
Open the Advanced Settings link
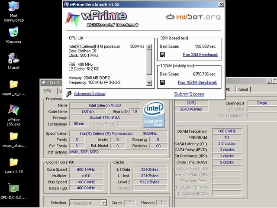coord(90,94)
